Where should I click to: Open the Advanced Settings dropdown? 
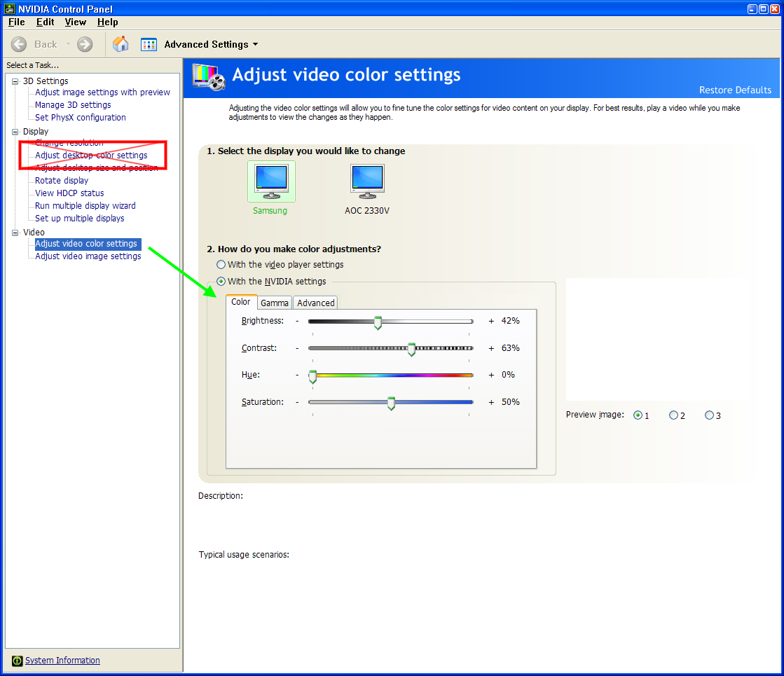coord(256,45)
